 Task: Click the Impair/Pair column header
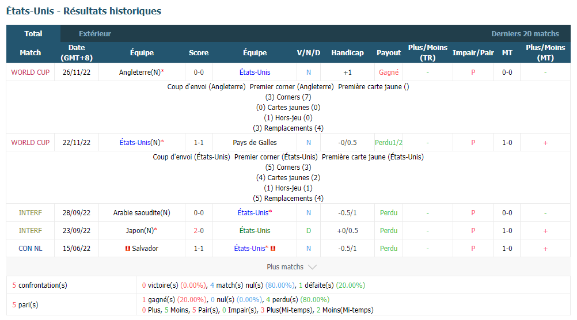pos(473,52)
